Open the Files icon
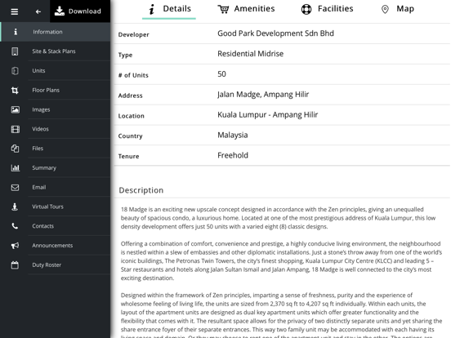The image size is (451, 338). point(15,149)
